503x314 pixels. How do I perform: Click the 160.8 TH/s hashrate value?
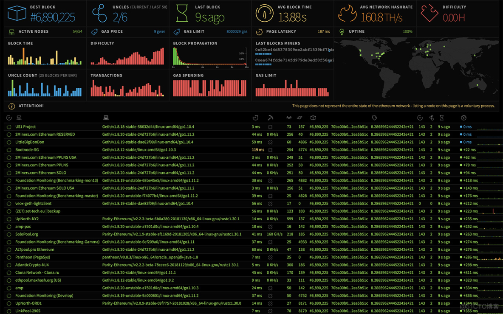coord(381,18)
